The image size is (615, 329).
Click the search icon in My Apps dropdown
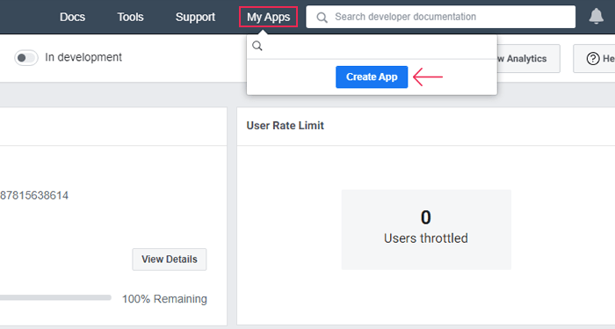coord(257,46)
